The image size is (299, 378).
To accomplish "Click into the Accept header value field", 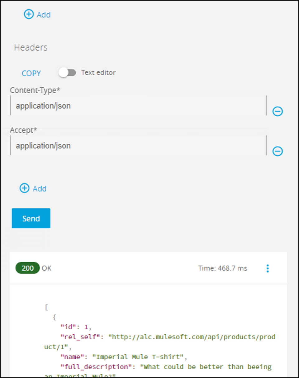I will point(137,146).
